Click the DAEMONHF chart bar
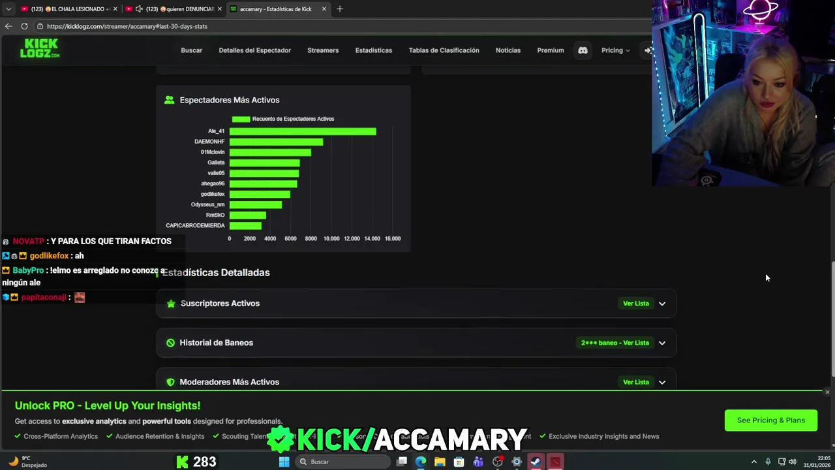Screen dimensions: 835x470 (x=276, y=142)
